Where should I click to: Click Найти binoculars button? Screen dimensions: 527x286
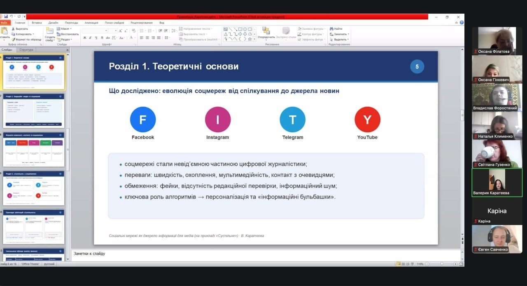[336, 29]
